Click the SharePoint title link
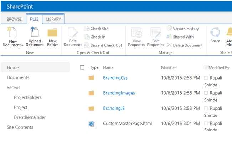This screenshot has height=141, width=232. pos(20,6)
